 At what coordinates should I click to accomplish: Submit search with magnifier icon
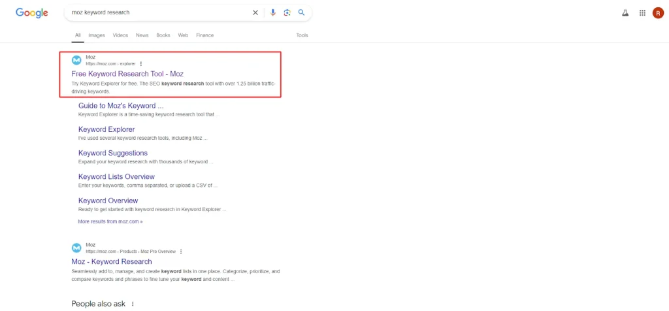302,13
